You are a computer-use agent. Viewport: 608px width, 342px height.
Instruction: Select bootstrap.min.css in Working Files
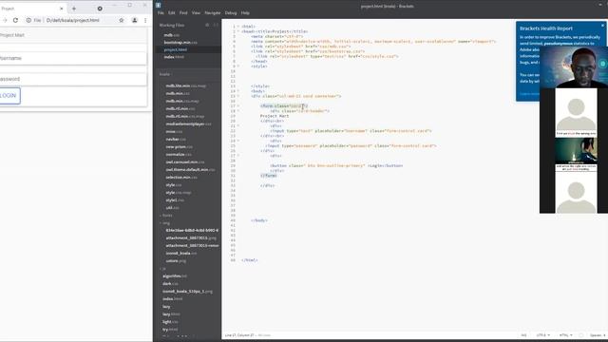point(180,42)
